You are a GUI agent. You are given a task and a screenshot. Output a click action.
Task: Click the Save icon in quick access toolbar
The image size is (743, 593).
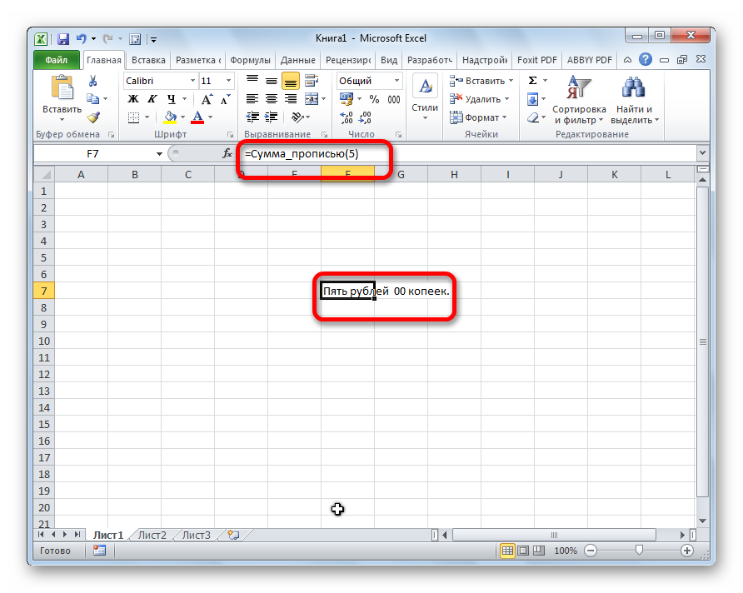(63, 38)
